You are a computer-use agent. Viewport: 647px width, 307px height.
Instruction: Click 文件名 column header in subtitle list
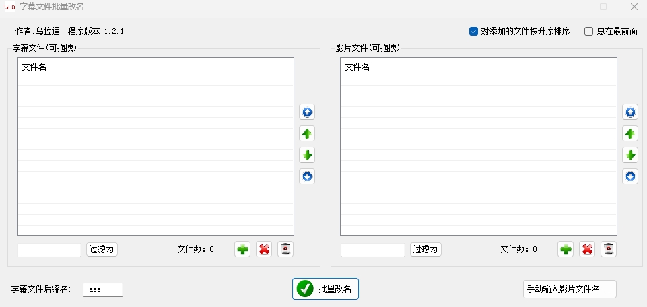[x=156, y=67]
